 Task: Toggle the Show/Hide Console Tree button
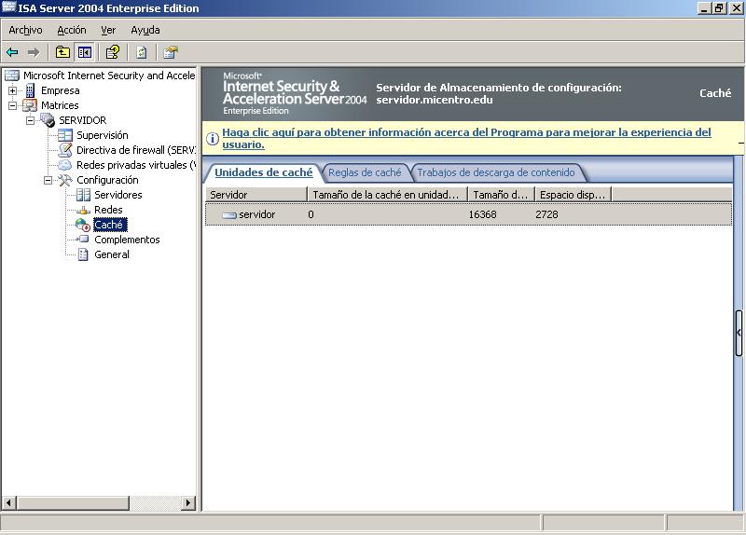pyautogui.click(x=85, y=52)
